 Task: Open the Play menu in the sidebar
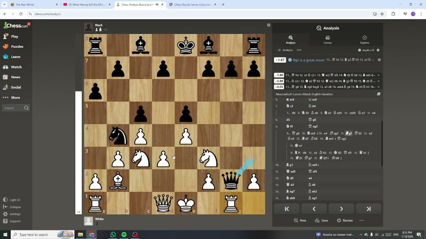(10, 37)
